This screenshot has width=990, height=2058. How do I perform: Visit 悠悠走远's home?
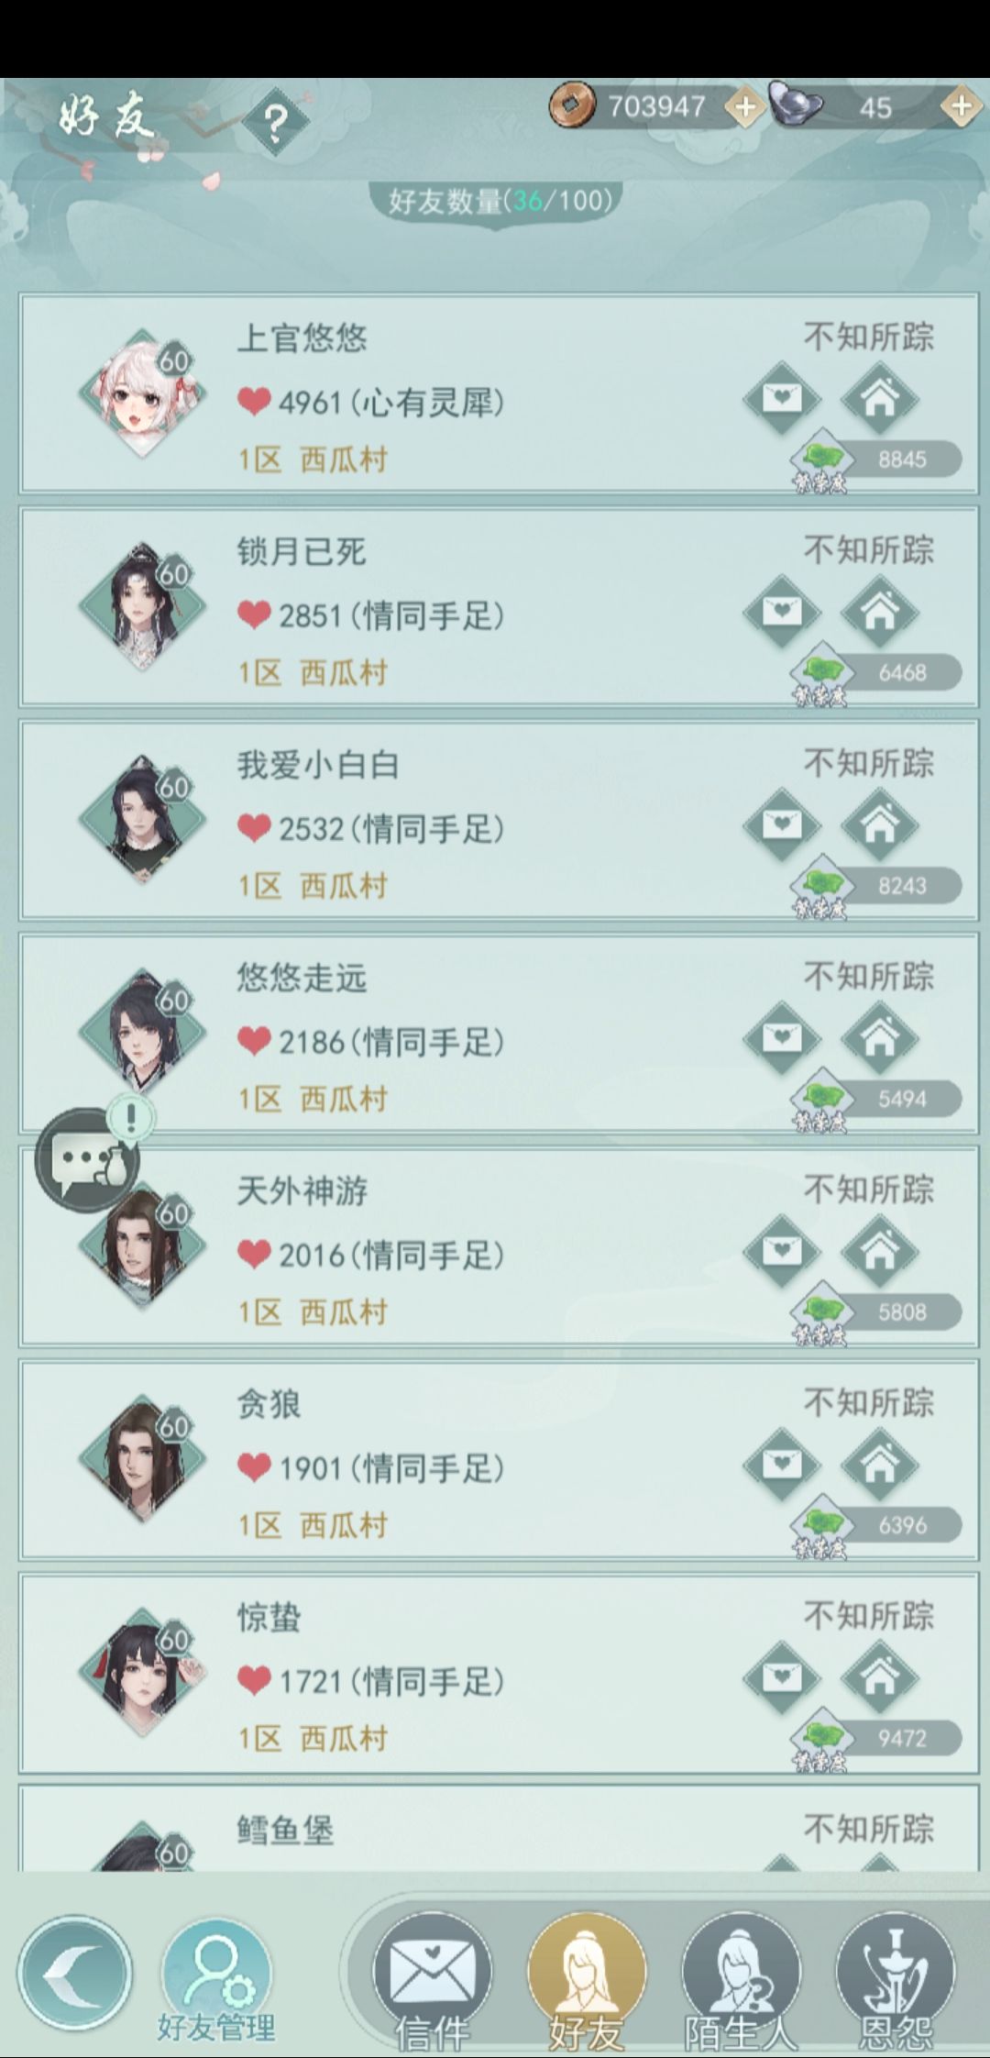[879, 1038]
